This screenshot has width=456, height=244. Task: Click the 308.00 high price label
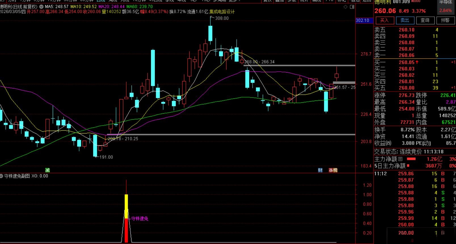[222, 18]
